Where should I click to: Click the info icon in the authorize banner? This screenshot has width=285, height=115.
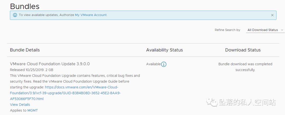pyautogui.click(x=15, y=15)
